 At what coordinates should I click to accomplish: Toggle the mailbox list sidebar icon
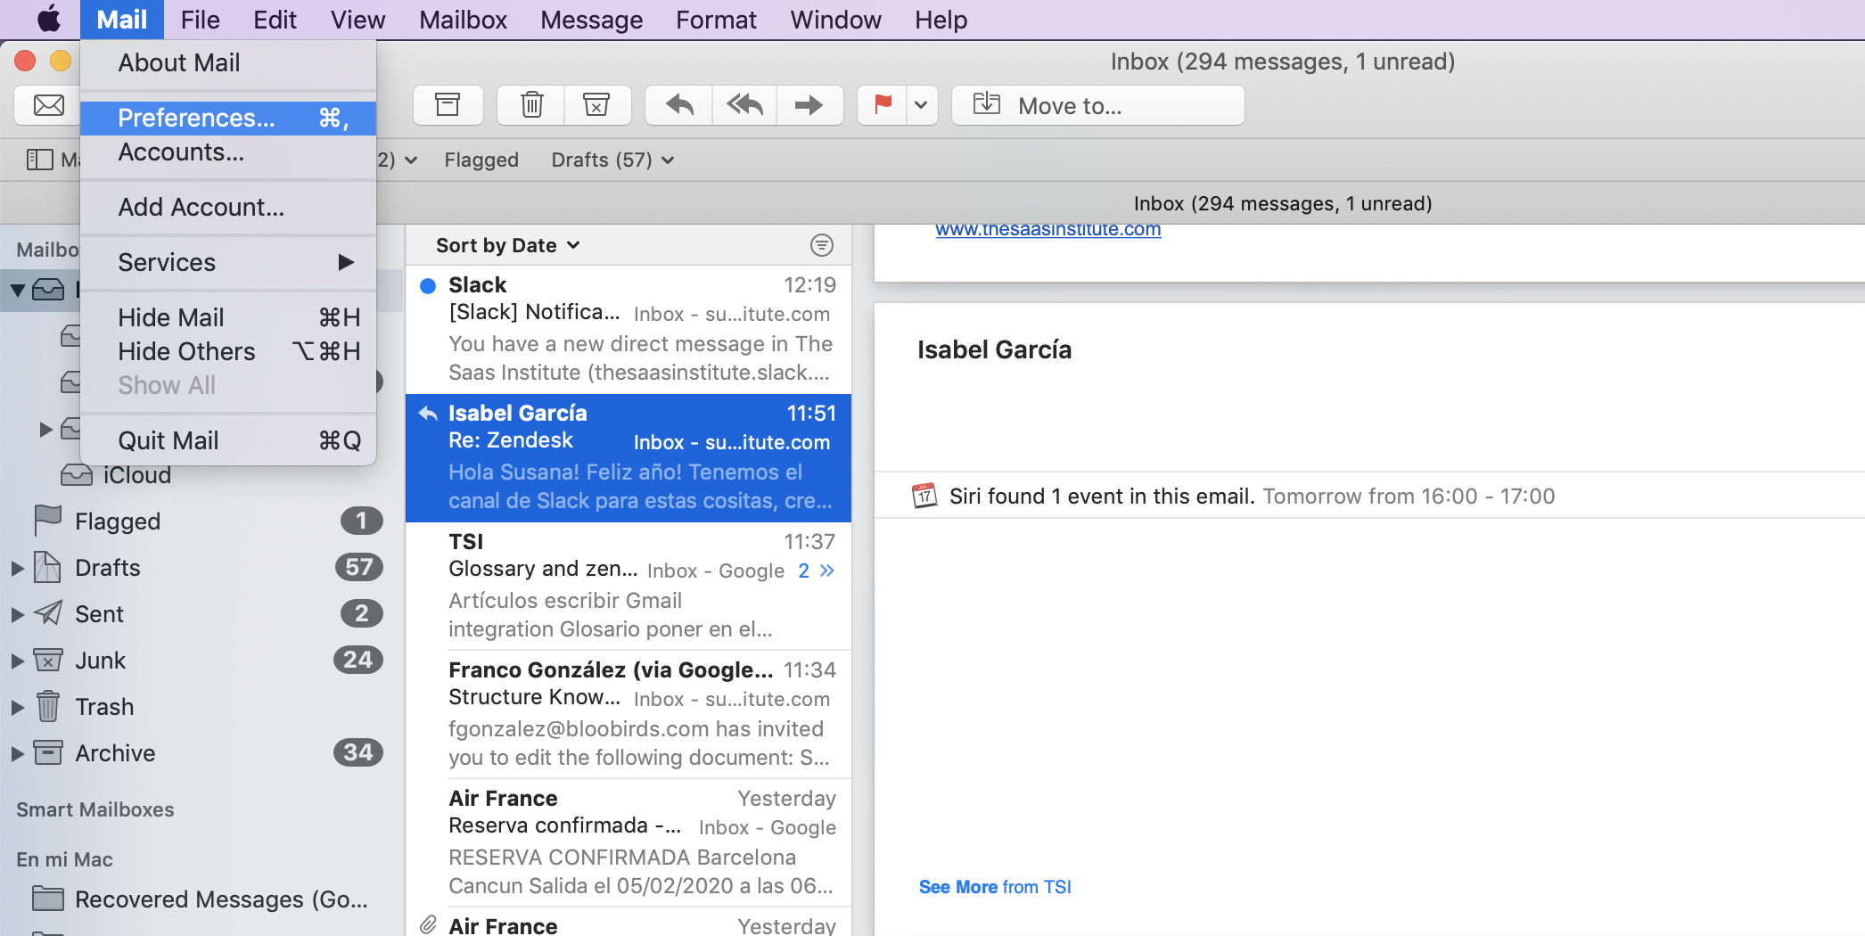[x=40, y=160]
